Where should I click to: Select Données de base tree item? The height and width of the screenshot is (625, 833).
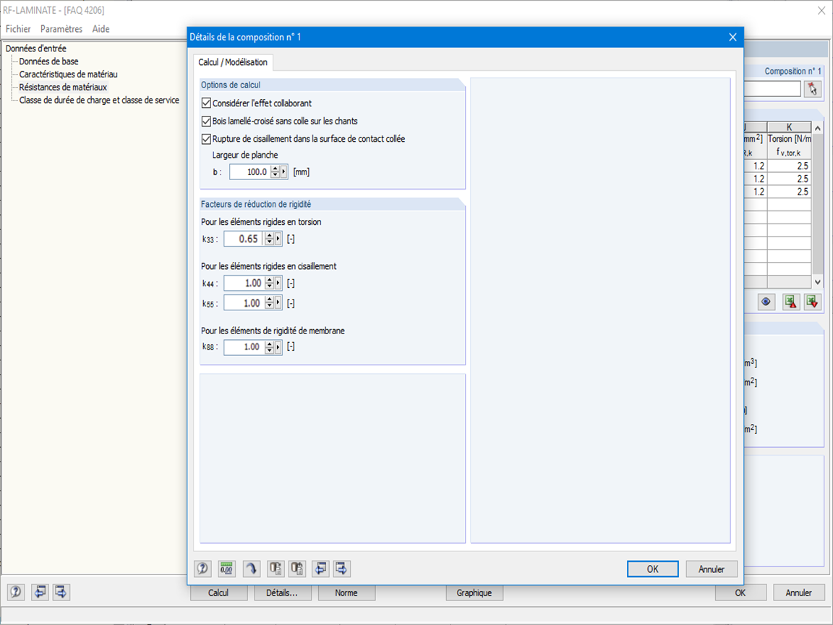pos(49,61)
